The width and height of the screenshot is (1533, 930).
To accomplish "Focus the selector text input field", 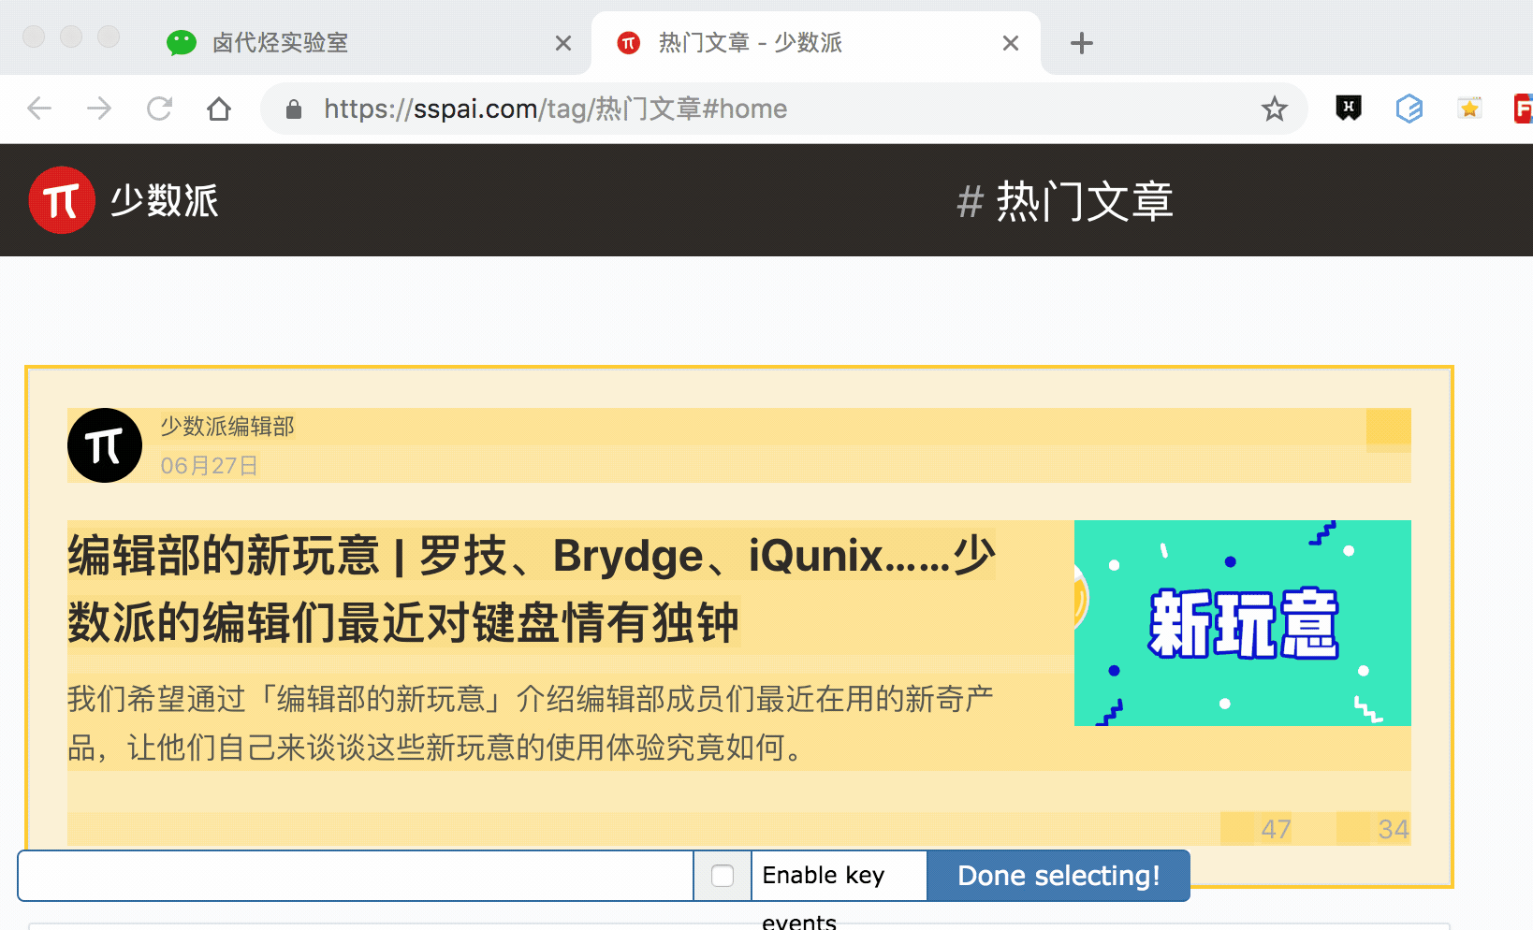I will 356,876.
